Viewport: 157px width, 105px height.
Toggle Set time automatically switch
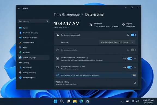coord(133,50)
